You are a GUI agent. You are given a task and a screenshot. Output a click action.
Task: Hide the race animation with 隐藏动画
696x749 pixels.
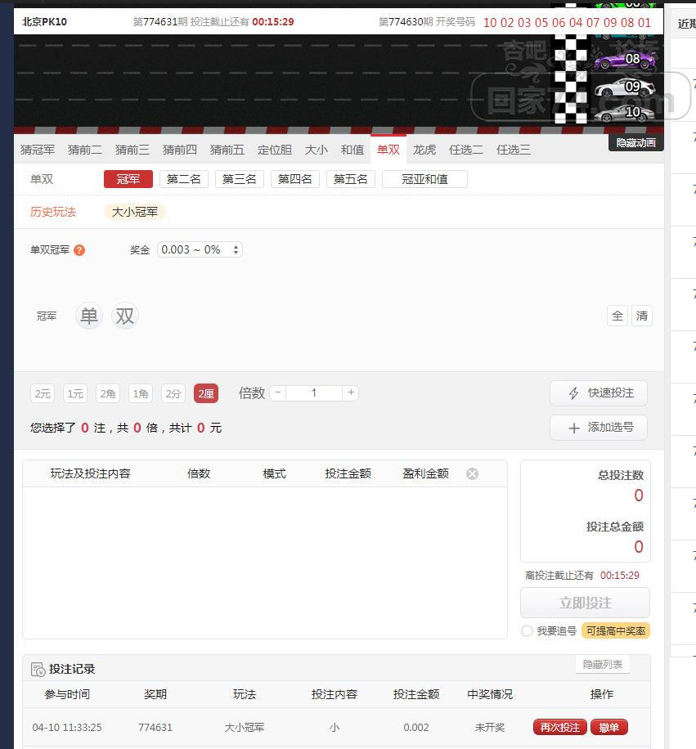pyautogui.click(x=635, y=142)
